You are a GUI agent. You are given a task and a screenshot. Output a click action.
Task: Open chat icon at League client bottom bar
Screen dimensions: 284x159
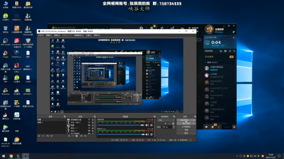tap(206, 127)
